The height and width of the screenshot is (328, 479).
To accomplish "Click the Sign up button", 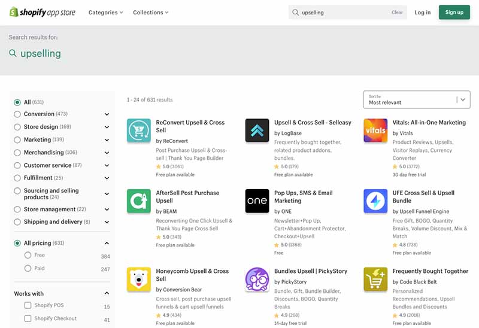I will click(454, 12).
